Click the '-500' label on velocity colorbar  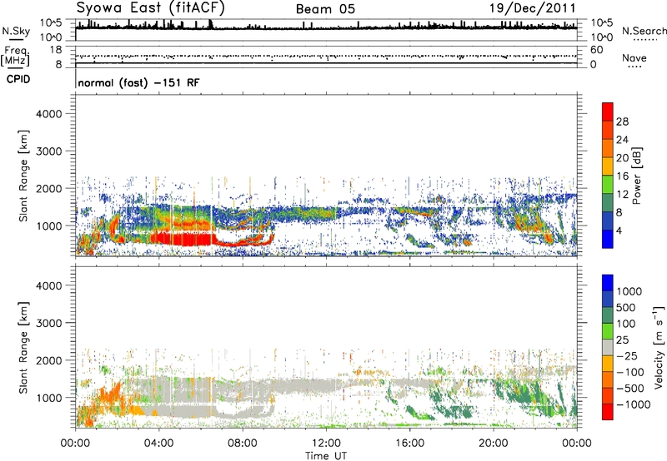[630, 389]
